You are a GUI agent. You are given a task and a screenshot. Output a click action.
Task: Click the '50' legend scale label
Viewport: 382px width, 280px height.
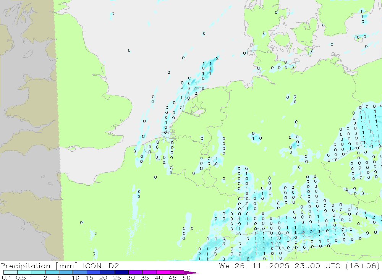(x=186, y=278)
